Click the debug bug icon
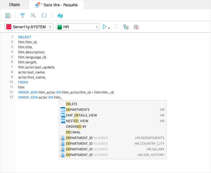 (136, 27)
